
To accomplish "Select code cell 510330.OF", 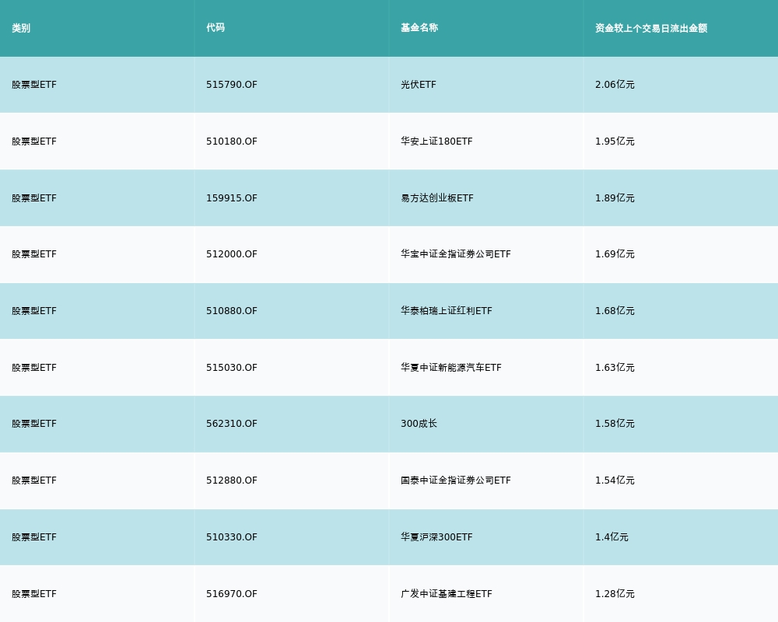I will (x=232, y=537).
